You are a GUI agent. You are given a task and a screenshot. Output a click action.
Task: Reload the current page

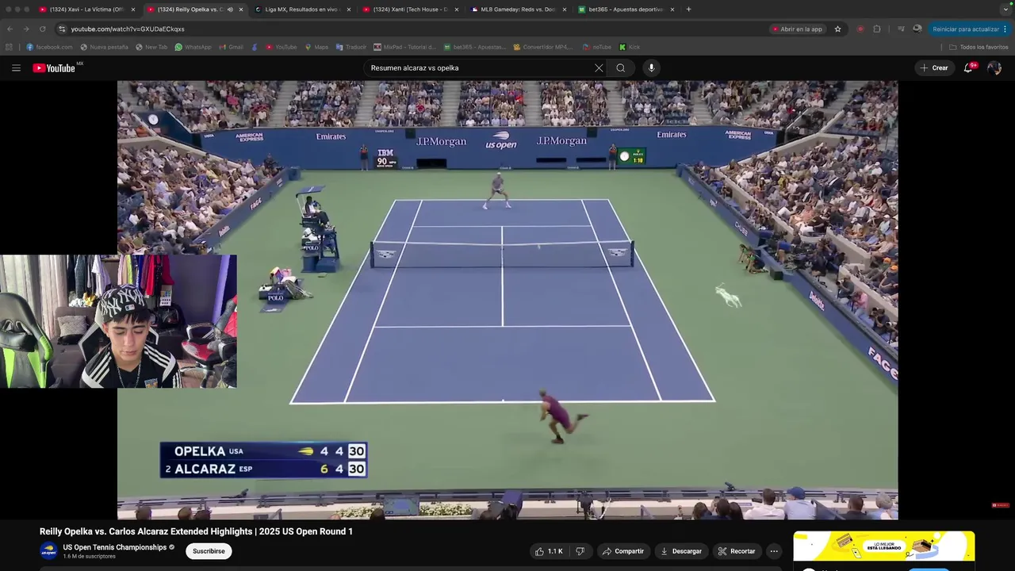click(x=42, y=29)
